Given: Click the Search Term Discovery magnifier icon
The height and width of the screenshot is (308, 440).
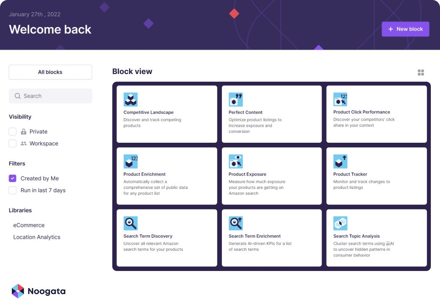Looking at the screenshot, I should click(x=131, y=223).
